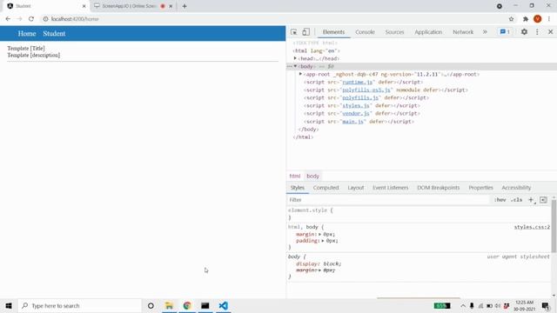Show more DevTools tabs chevron

(x=485, y=32)
